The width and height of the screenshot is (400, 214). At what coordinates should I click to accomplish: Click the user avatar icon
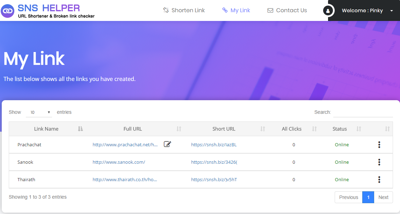point(328,11)
